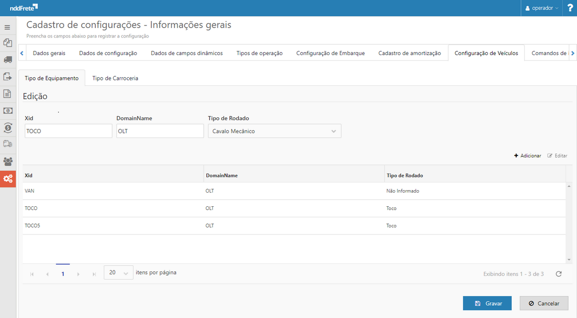Click the highlighted gears configuration icon
Screen dimensions: 577x318
click(x=8, y=178)
